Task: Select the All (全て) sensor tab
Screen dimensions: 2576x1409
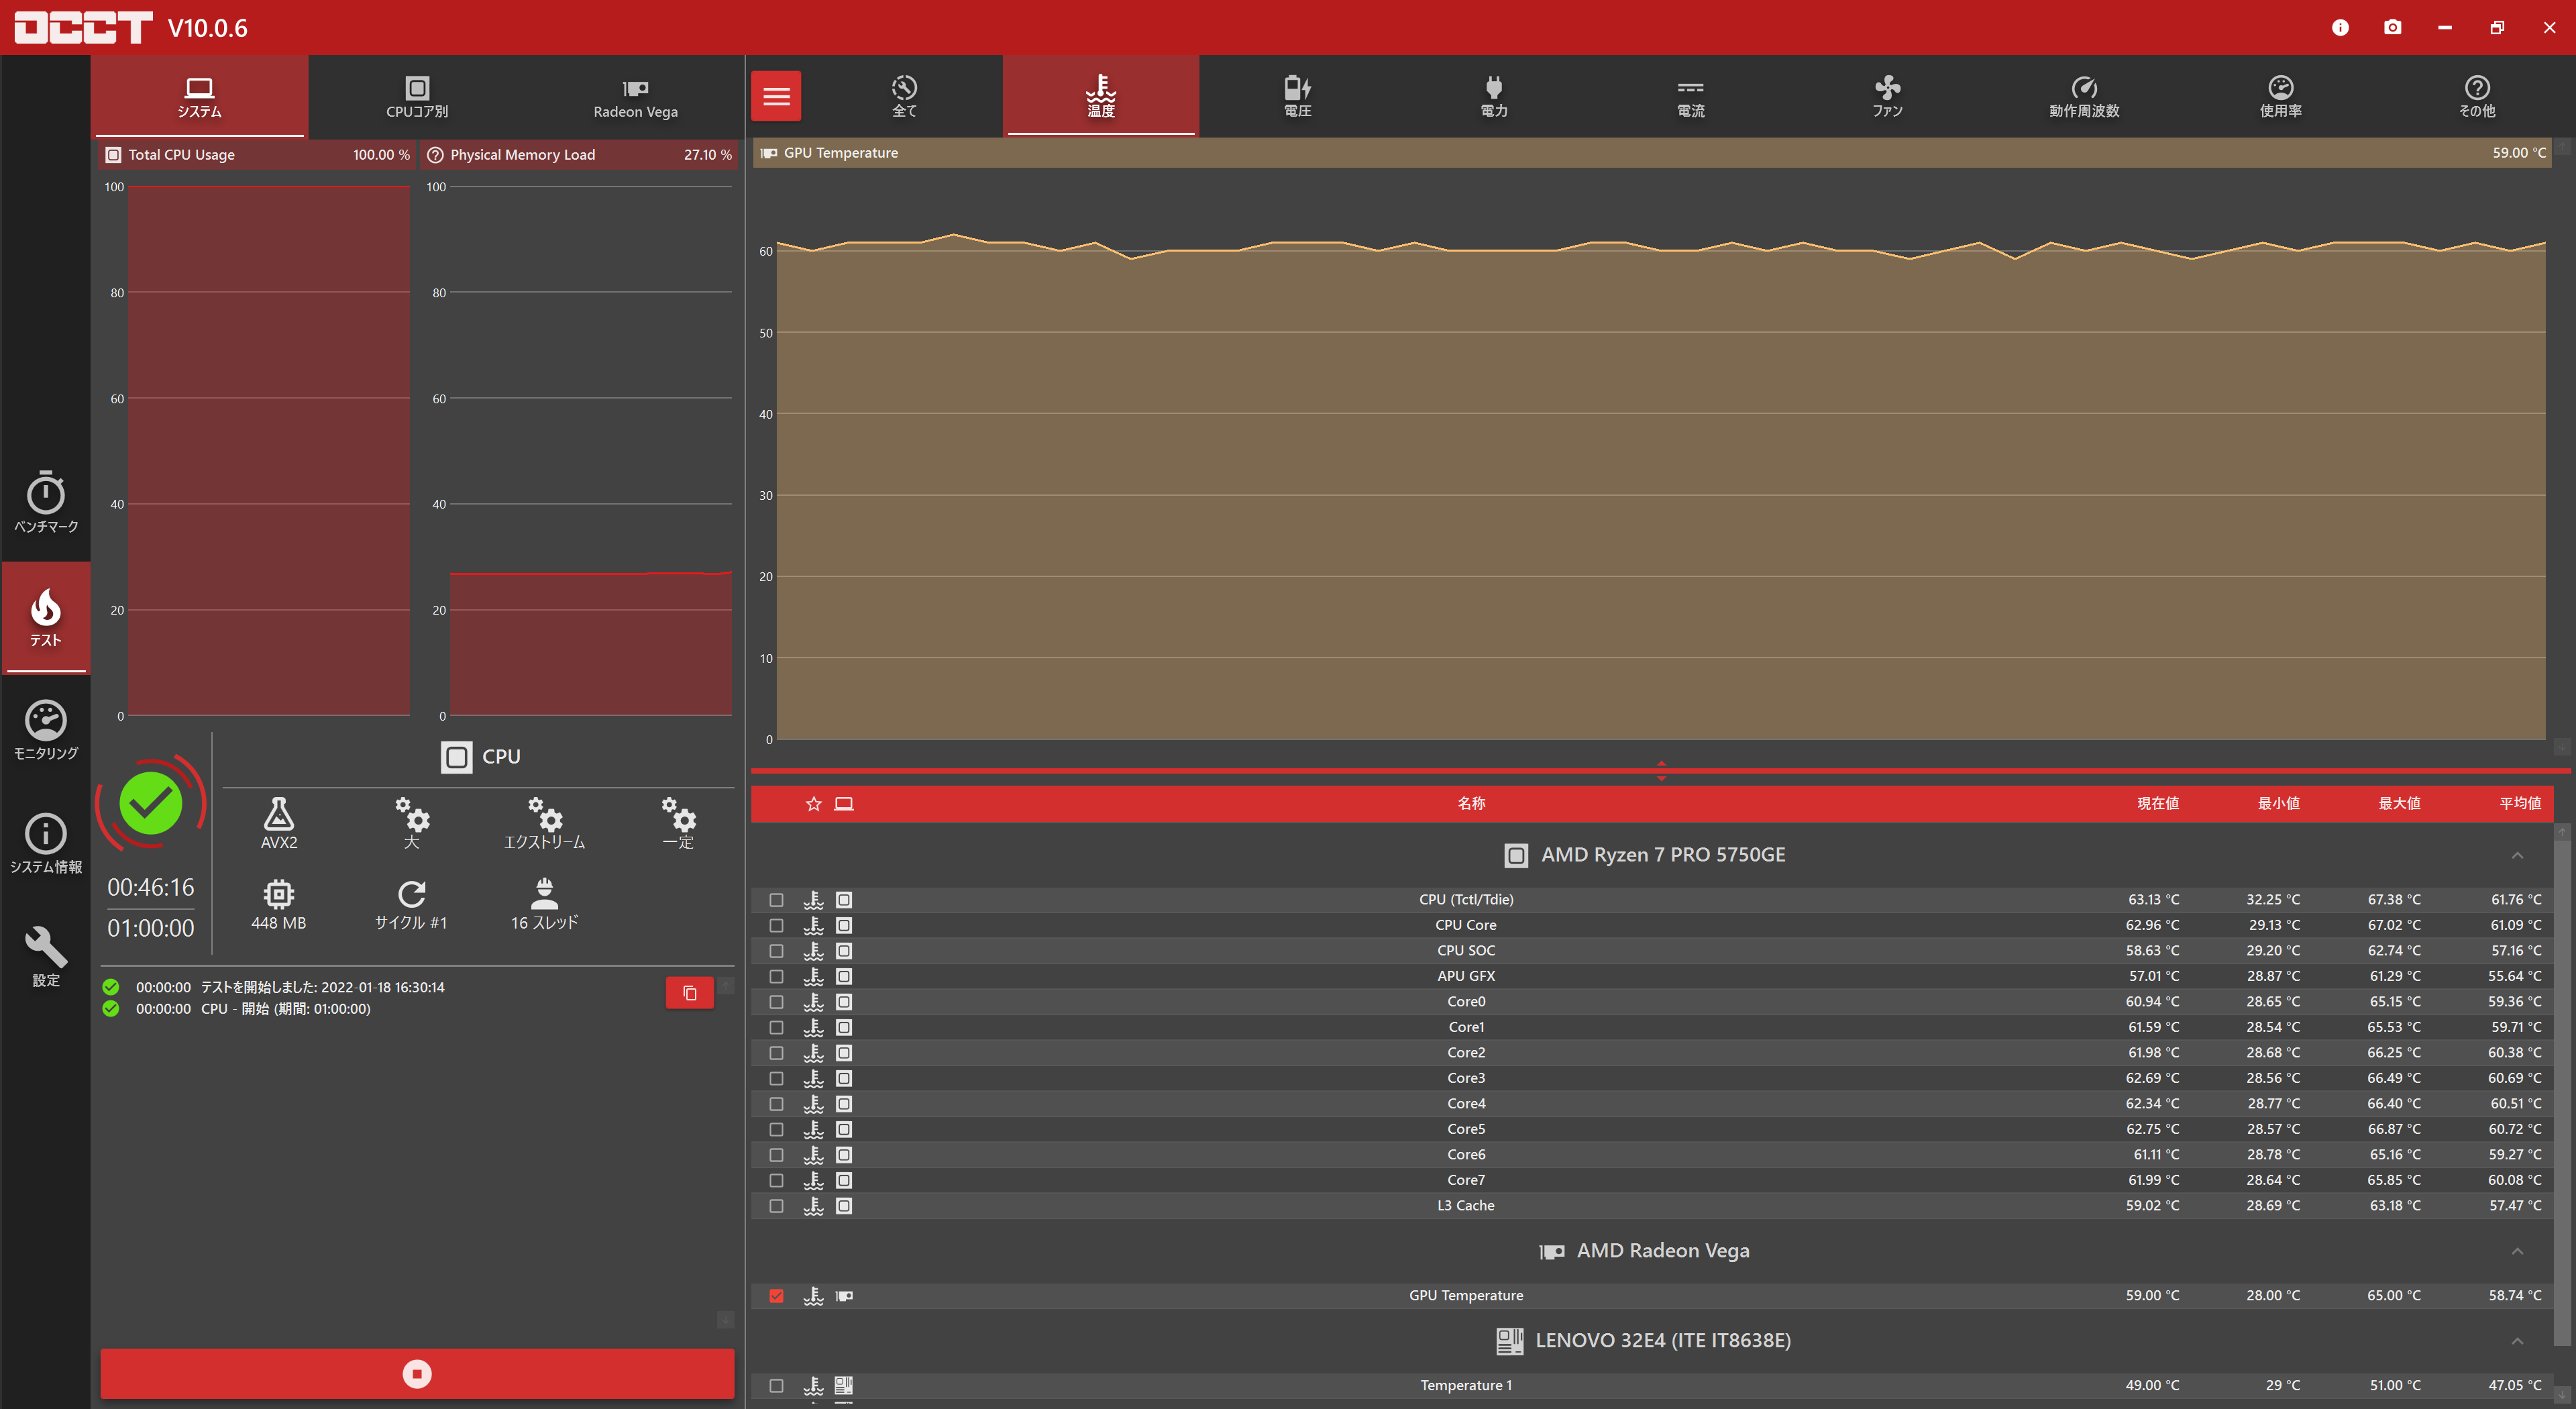Action: coord(904,96)
